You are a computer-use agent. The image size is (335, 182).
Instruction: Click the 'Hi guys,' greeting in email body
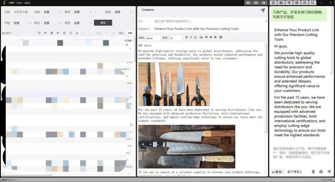point(145,45)
